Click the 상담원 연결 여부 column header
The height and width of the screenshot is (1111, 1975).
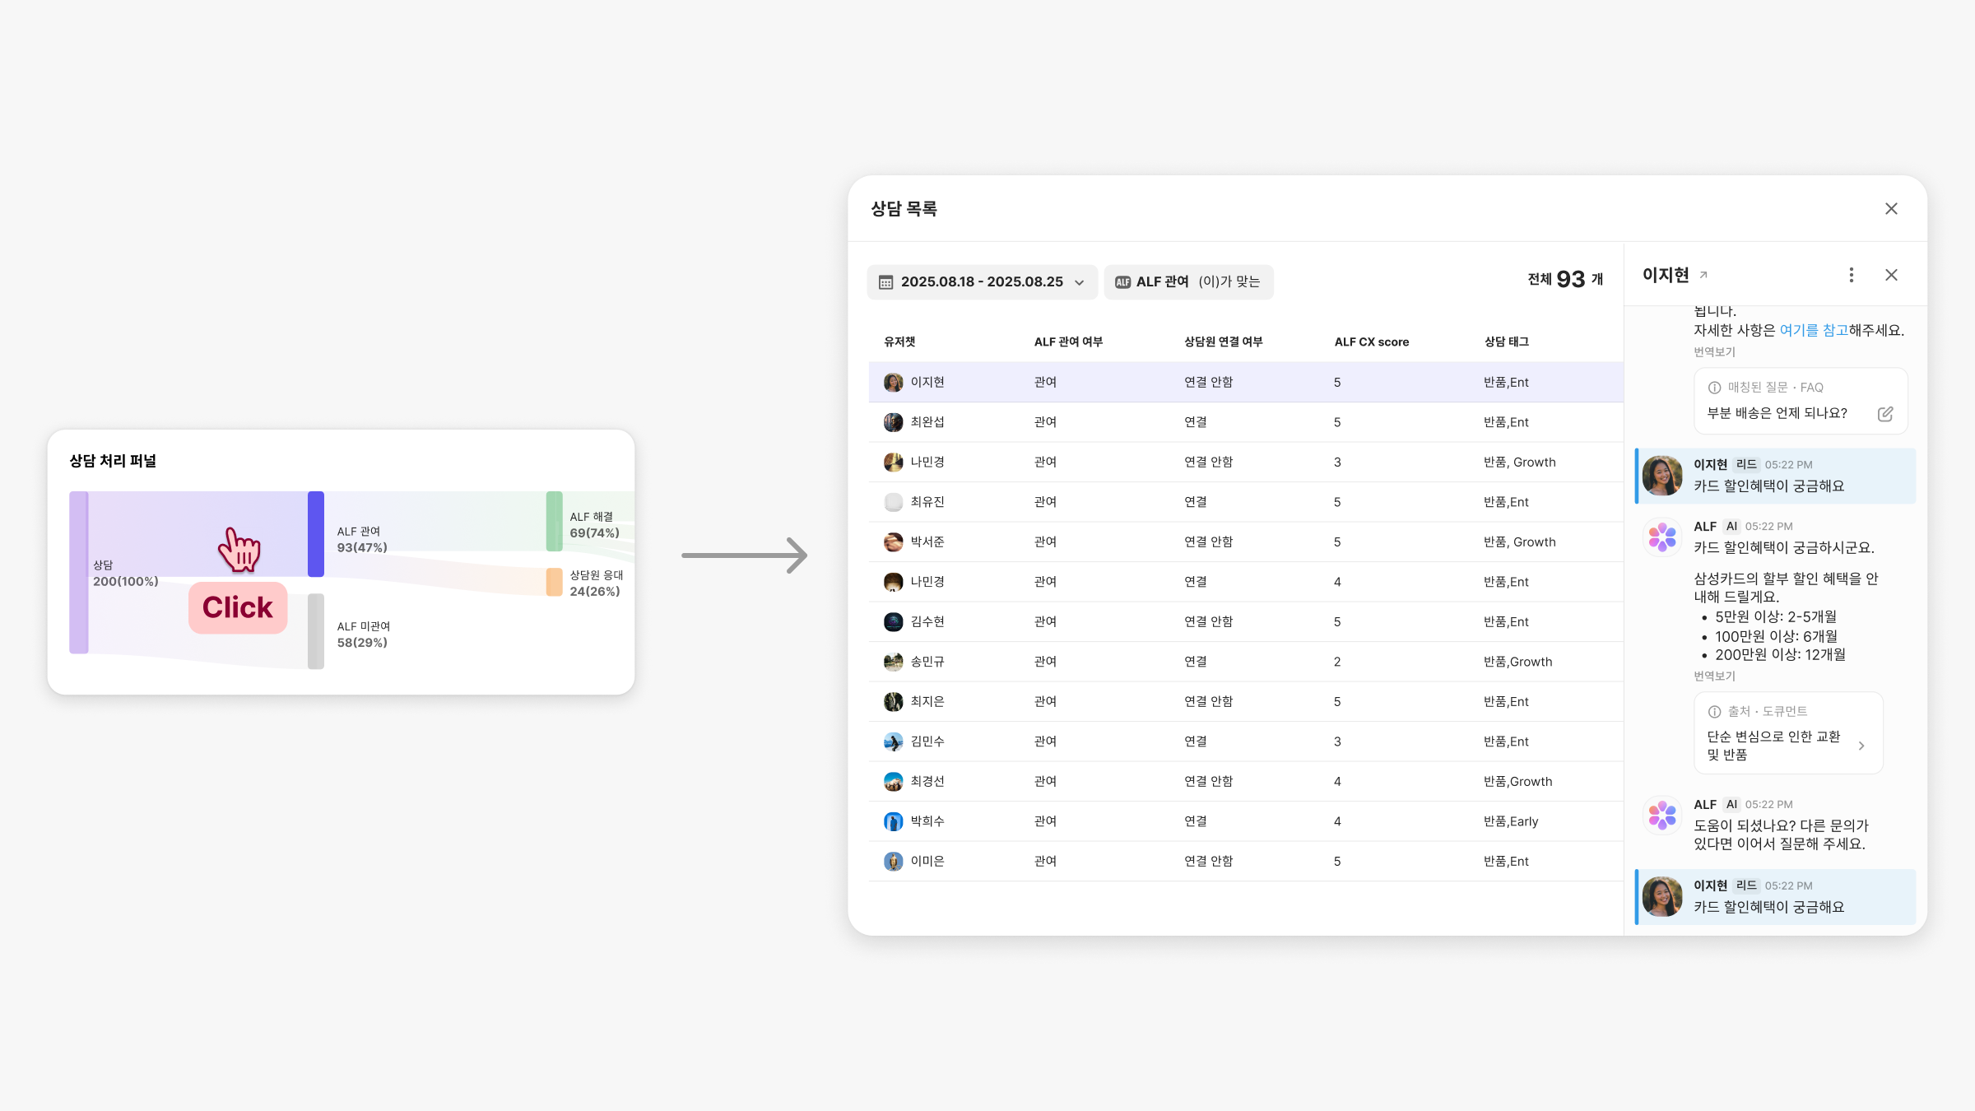click(x=1223, y=342)
